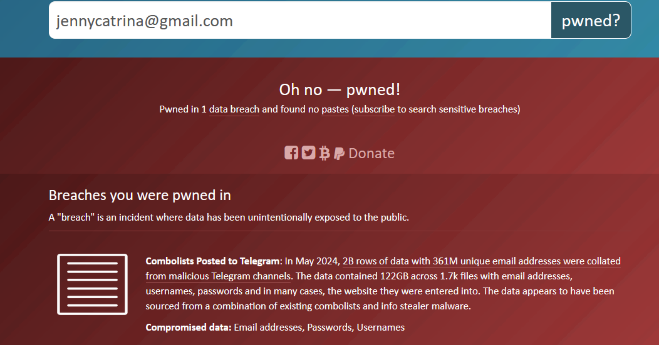Select the "Combolists Posted to Telegram" title
The width and height of the screenshot is (659, 345).
[212, 261]
